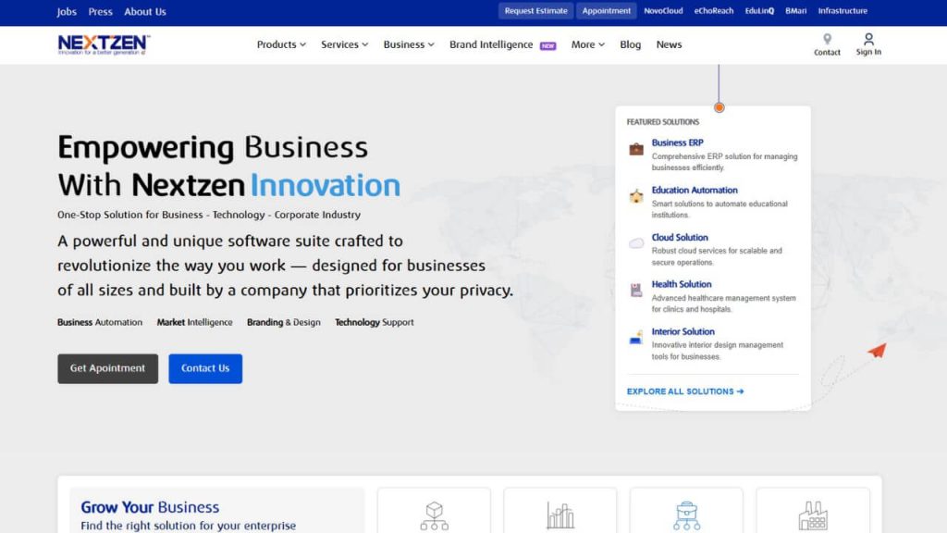Open the Cloud Solution title
947x533 pixels.
pos(680,238)
